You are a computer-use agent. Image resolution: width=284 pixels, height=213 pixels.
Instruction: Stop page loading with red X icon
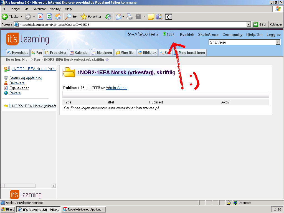[40, 17]
